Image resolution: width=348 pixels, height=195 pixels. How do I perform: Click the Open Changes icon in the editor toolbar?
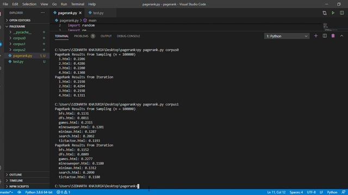325,13
